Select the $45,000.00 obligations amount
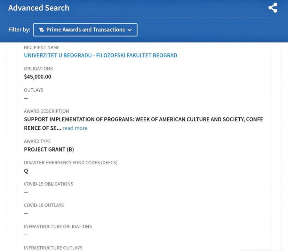This screenshot has height=251, width=288. click(37, 77)
